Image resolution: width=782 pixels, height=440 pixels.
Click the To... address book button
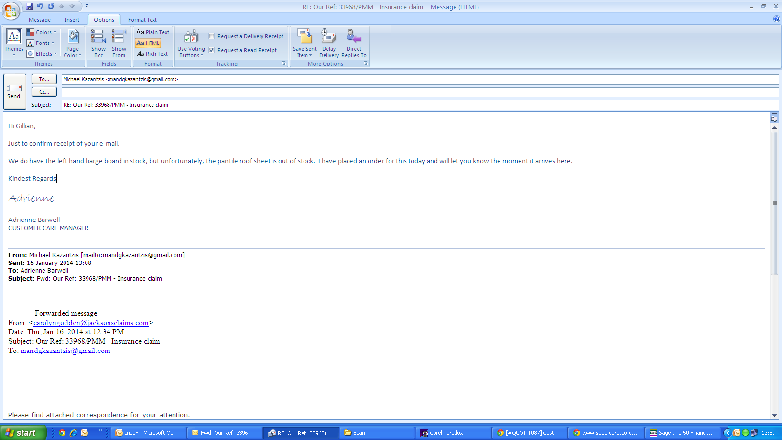[44, 79]
